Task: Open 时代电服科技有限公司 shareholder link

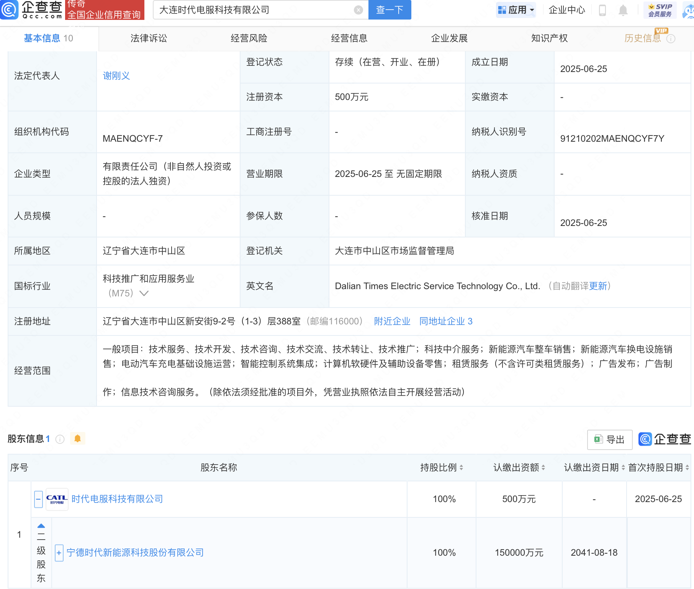Action: 117,499
